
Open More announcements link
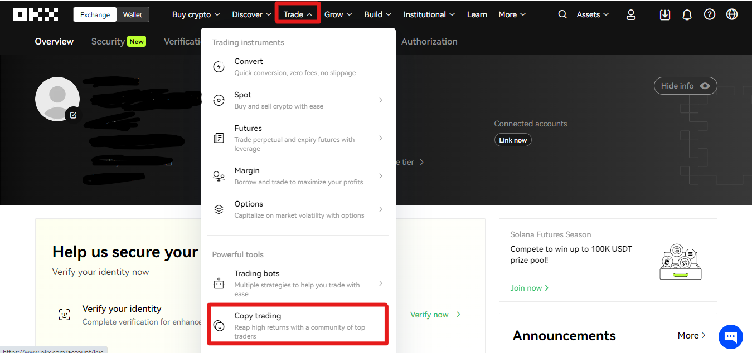point(692,335)
